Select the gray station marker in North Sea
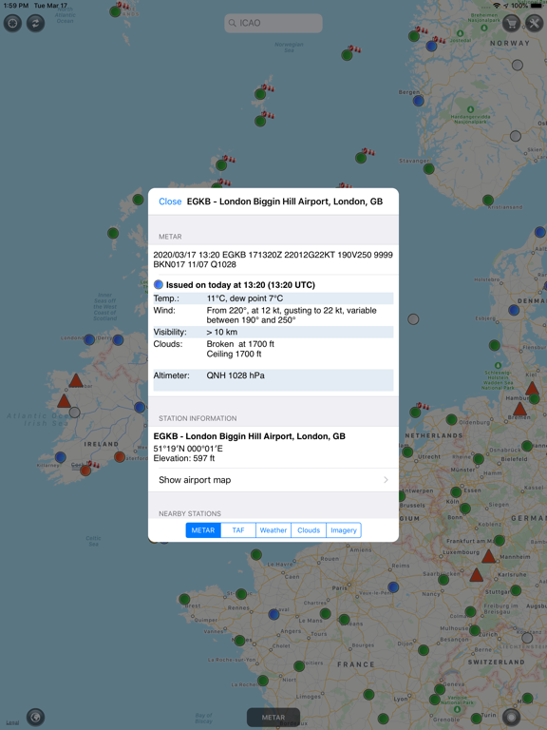547x730 pixels. click(x=413, y=319)
